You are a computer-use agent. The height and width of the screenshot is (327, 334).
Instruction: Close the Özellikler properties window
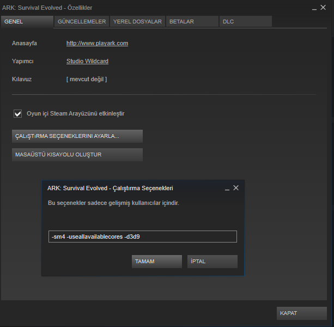pos(323,8)
